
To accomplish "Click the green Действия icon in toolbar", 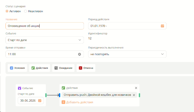I will click(33, 68).
